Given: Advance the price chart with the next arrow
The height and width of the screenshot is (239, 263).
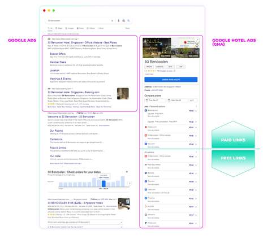Looking at the screenshot, I should point(130,183).
